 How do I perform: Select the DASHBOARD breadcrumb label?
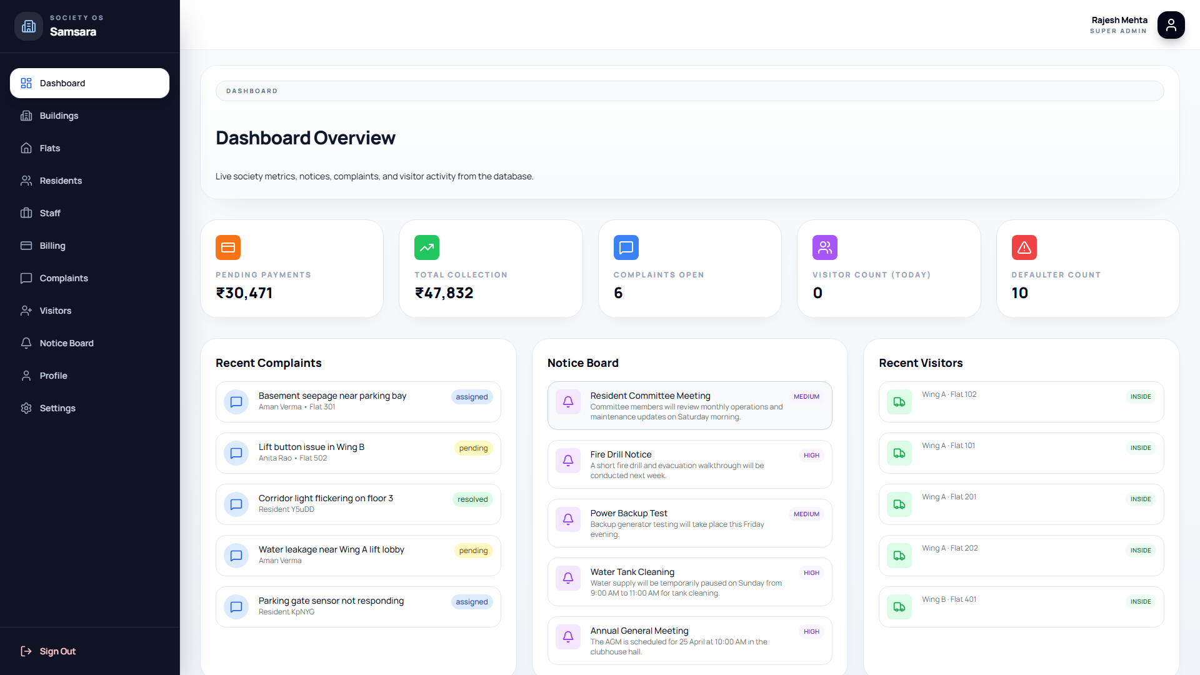tap(251, 91)
